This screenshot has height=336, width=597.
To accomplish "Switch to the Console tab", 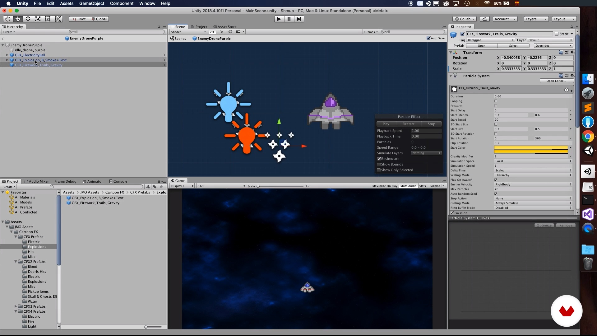I will click(x=118, y=181).
